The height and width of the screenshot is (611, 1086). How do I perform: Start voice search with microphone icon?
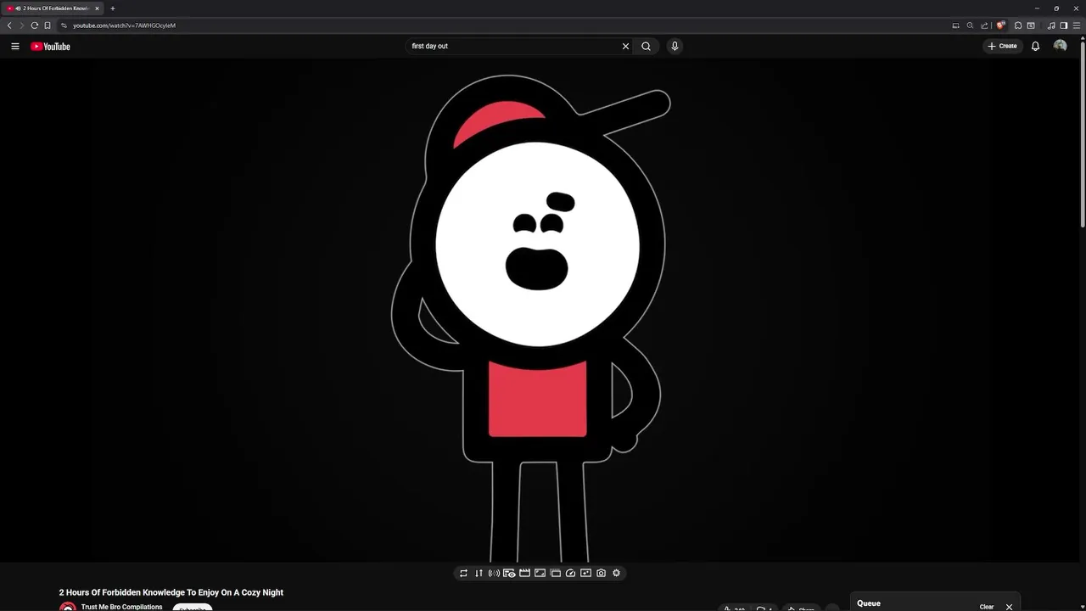click(675, 46)
